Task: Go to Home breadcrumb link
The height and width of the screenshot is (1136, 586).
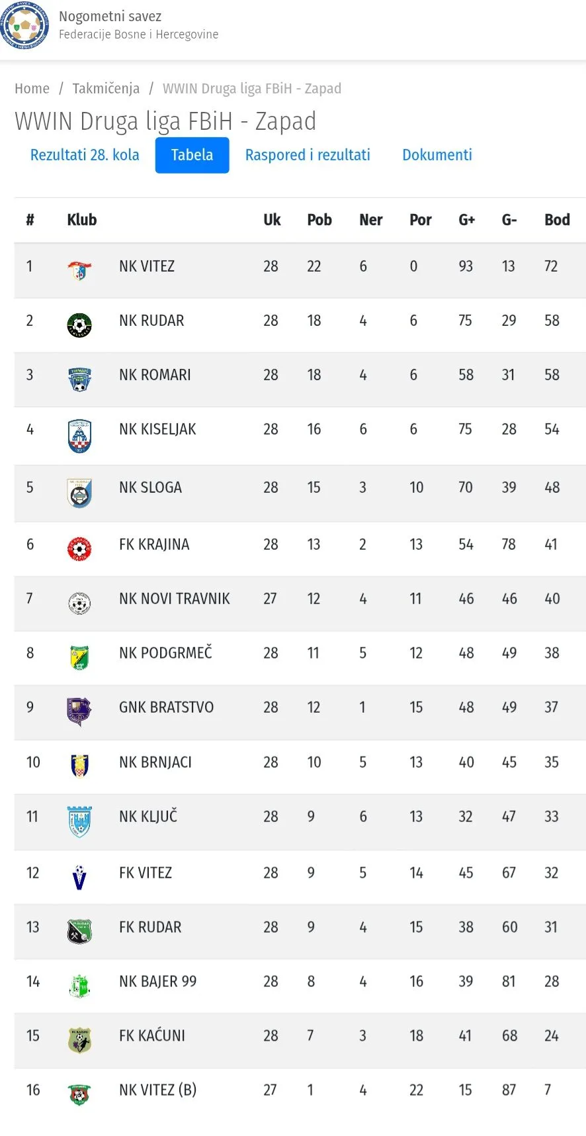Action: 32,89
